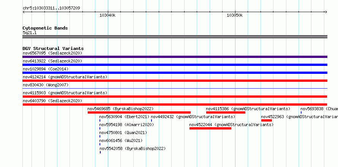The height and width of the screenshot is (167, 338).
Task: Select the blue nsv6413922 variant bar
Action: pyautogui.click(x=175, y=65)
